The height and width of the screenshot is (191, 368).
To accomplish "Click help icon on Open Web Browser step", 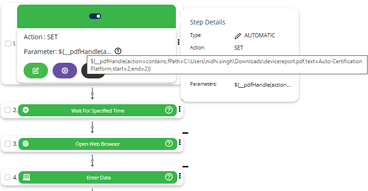I will click(169, 143).
